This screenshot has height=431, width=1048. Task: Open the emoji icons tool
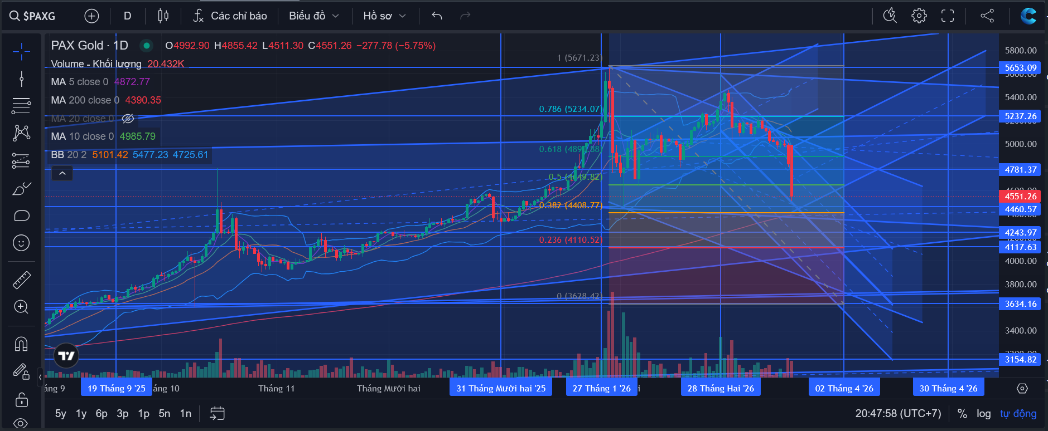tap(21, 243)
